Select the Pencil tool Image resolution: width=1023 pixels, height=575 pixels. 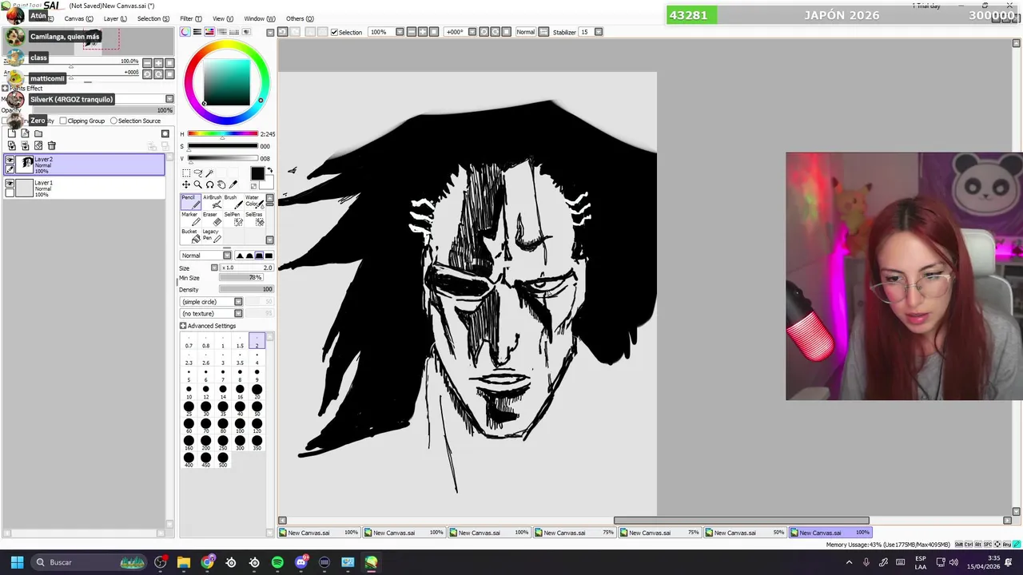pos(190,201)
